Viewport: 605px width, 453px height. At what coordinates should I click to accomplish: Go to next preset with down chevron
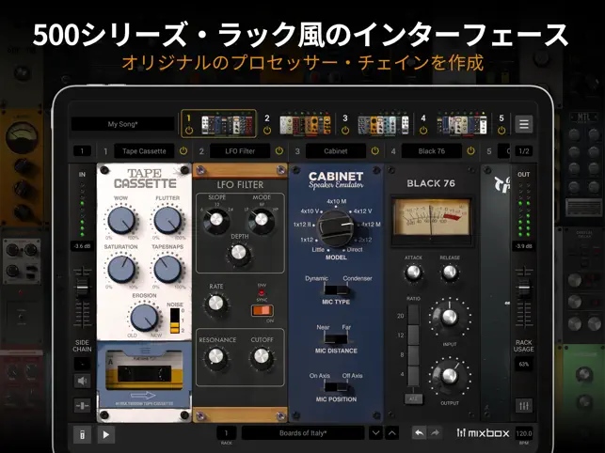[x=375, y=433]
